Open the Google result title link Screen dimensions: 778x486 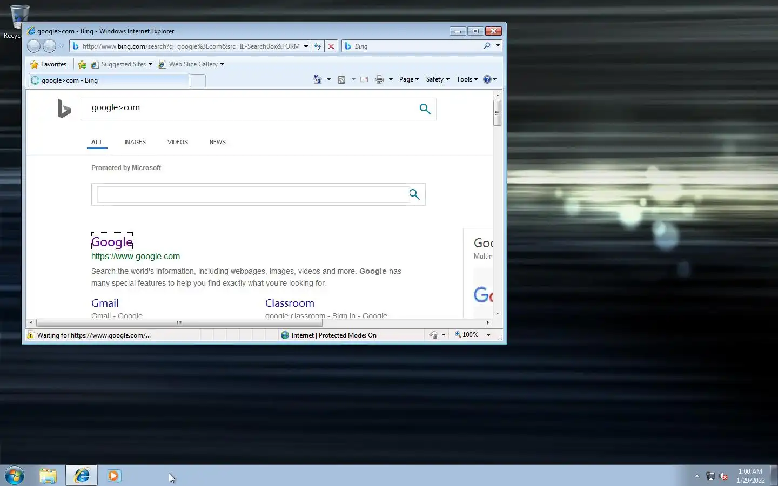point(112,242)
